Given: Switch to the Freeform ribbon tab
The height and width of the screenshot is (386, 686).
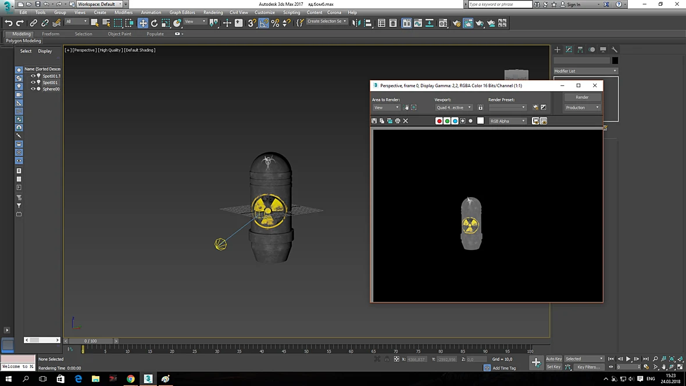Looking at the screenshot, I should pos(51,34).
